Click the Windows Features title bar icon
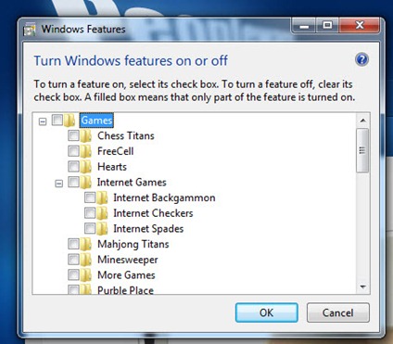Viewport: 393px width, 344px height. pos(30,30)
